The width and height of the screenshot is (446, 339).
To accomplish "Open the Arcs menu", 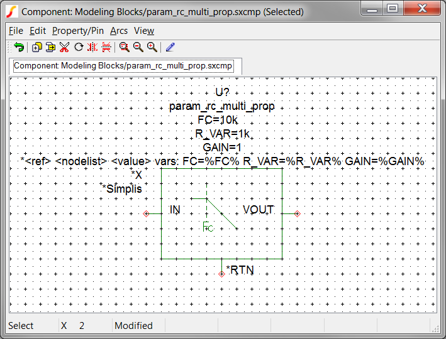I will click(x=119, y=31).
